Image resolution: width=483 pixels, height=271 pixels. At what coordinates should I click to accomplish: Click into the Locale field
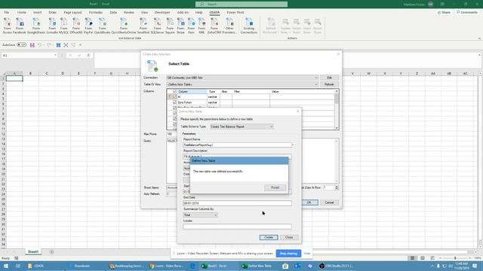pos(237,227)
